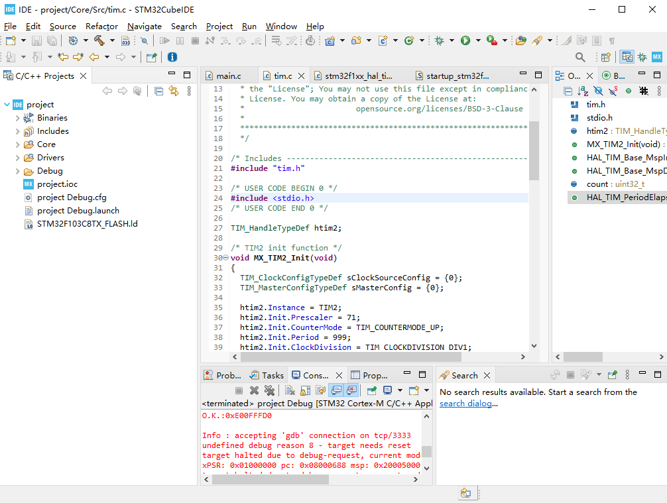667x503 pixels.
Task: Click the Last Edit Location arrow icon
Action: pyautogui.click(x=64, y=57)
